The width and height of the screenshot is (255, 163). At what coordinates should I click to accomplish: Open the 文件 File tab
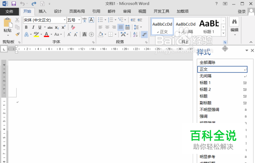[x=9, y=11]
